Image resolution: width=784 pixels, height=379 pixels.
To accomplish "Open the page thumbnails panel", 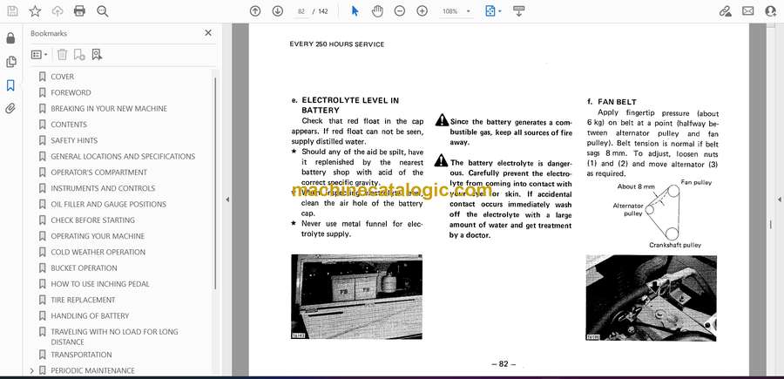I will [10, 62].
